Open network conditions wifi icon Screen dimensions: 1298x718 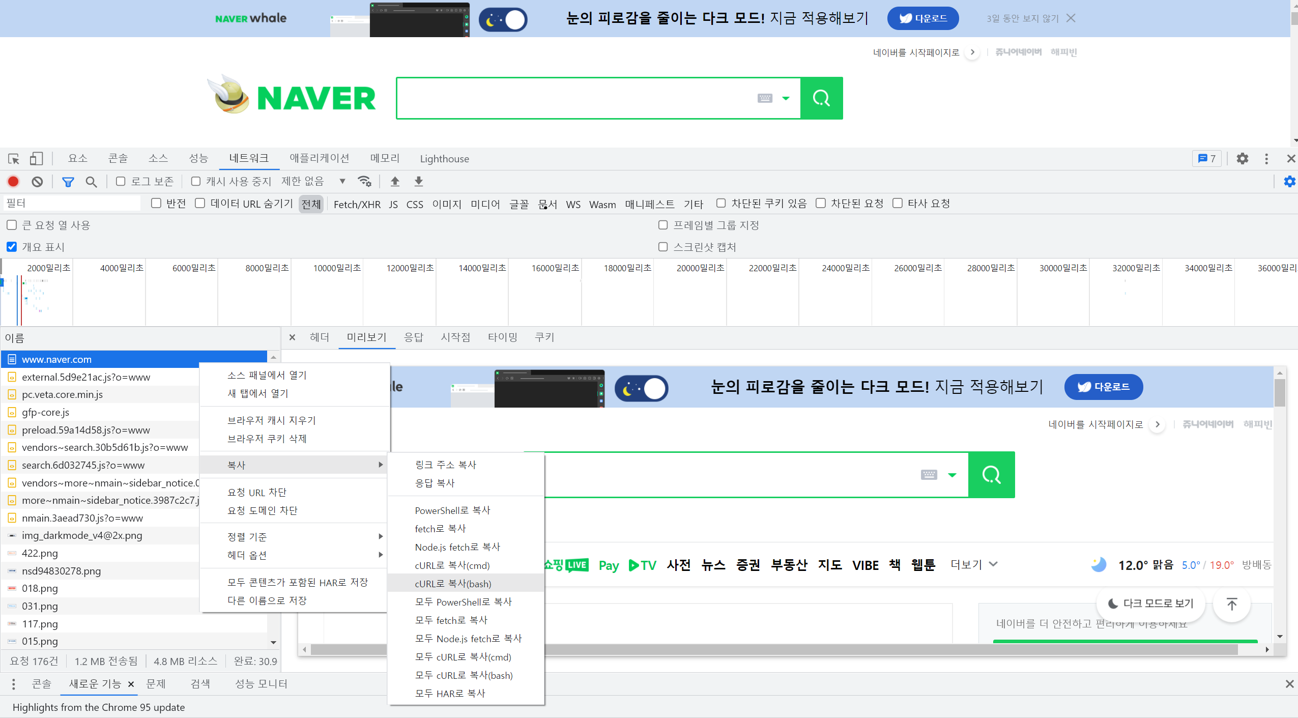pyautogui.click(x=364, y=182)
